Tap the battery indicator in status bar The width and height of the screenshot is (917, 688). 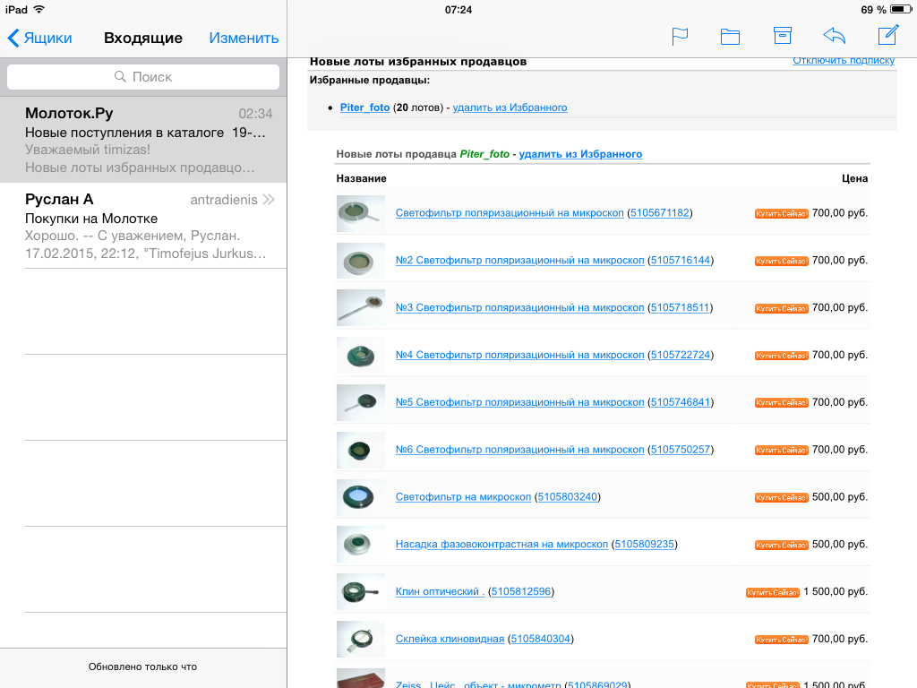pyautogui.click(x=901, y=9)
